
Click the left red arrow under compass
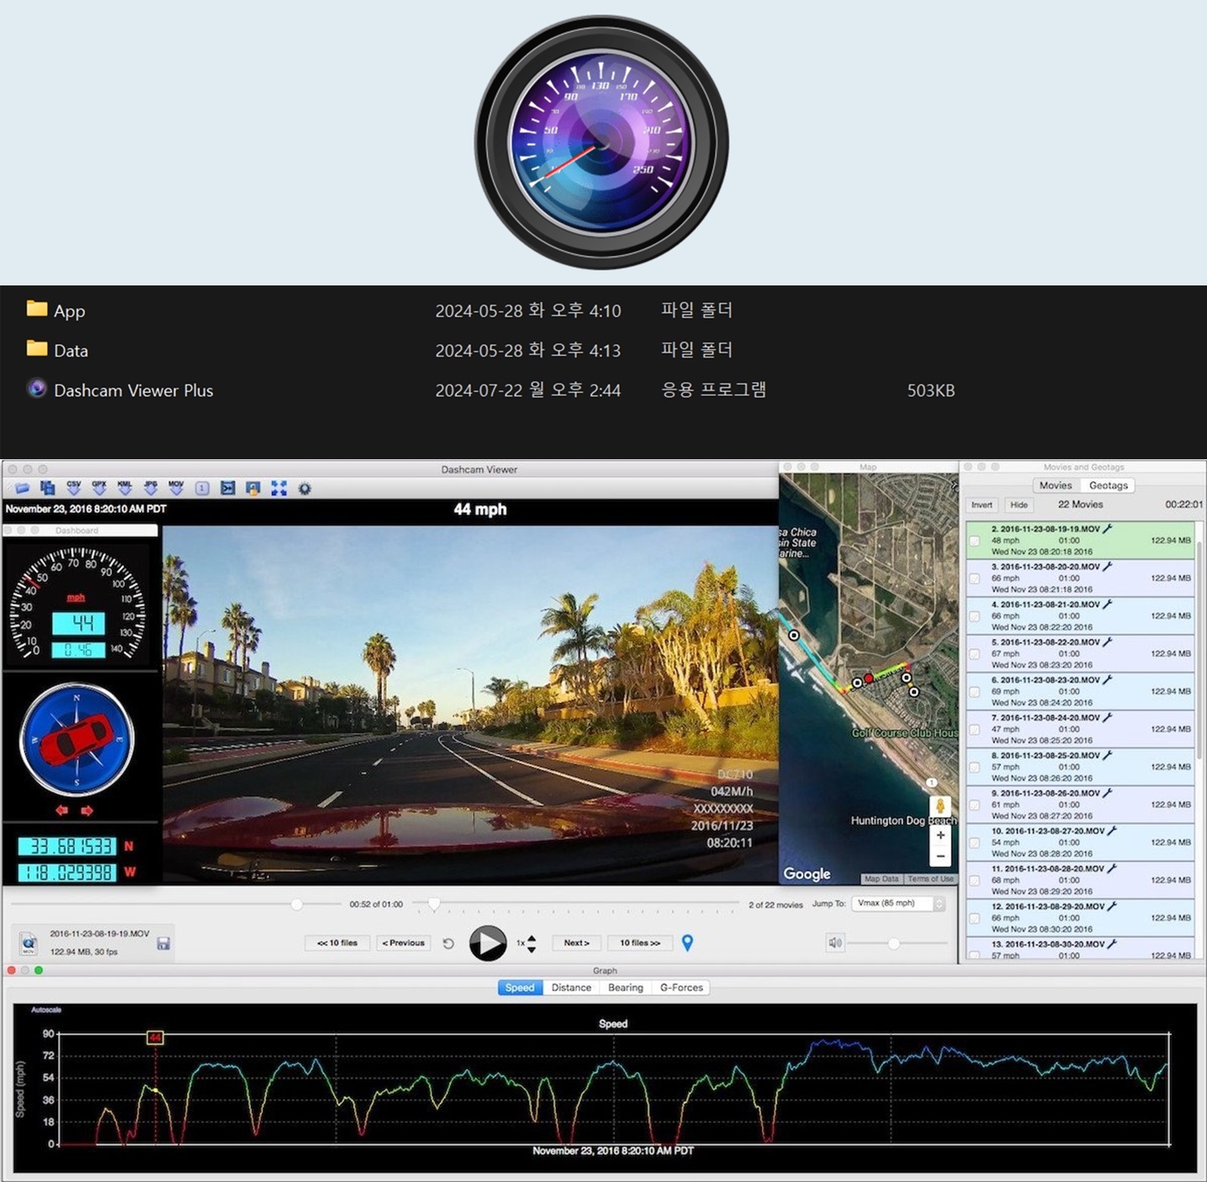[x=62, y=810]
